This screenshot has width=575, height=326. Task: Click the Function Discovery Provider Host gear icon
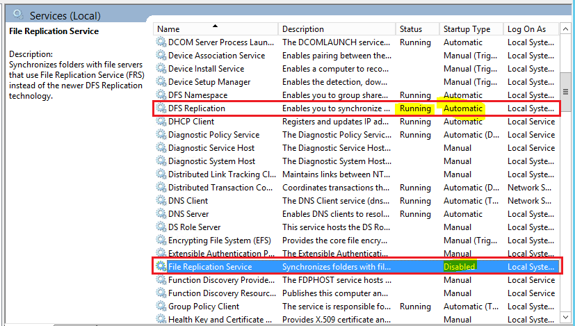[x=161, y=279]
